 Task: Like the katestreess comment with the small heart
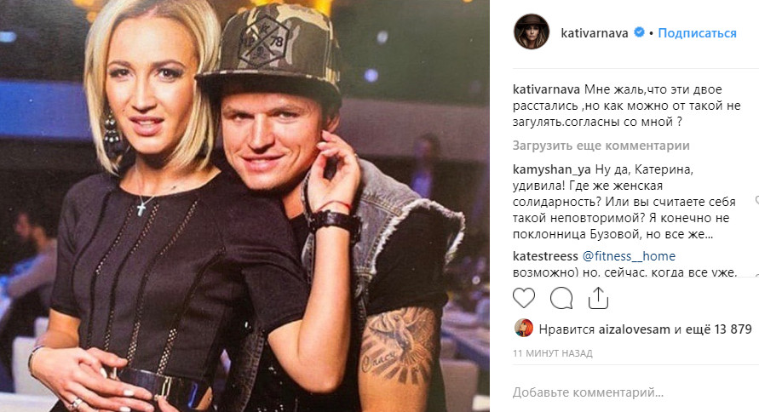[756, 276]
